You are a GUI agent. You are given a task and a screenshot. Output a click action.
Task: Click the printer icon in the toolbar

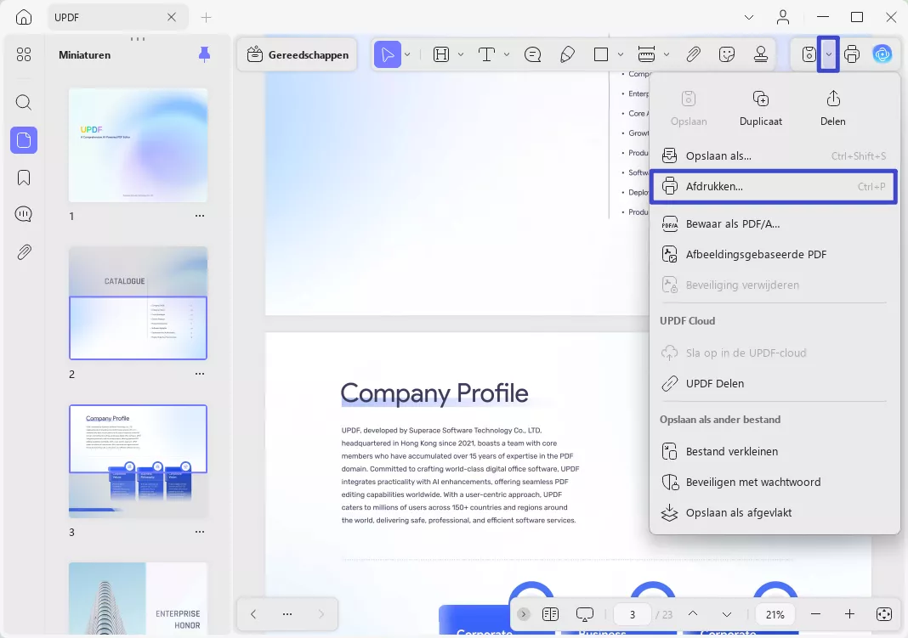(852, 55)
